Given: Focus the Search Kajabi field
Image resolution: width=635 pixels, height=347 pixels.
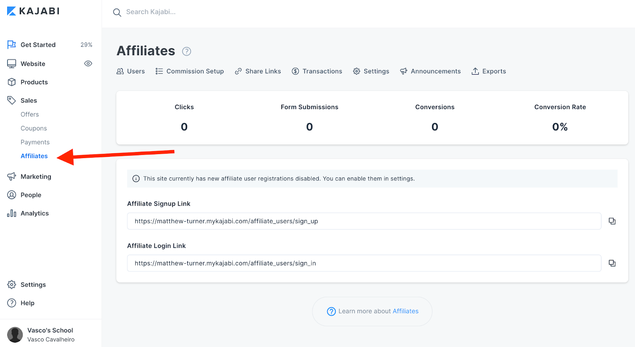Looking at the screenshot, I should 151,12.
